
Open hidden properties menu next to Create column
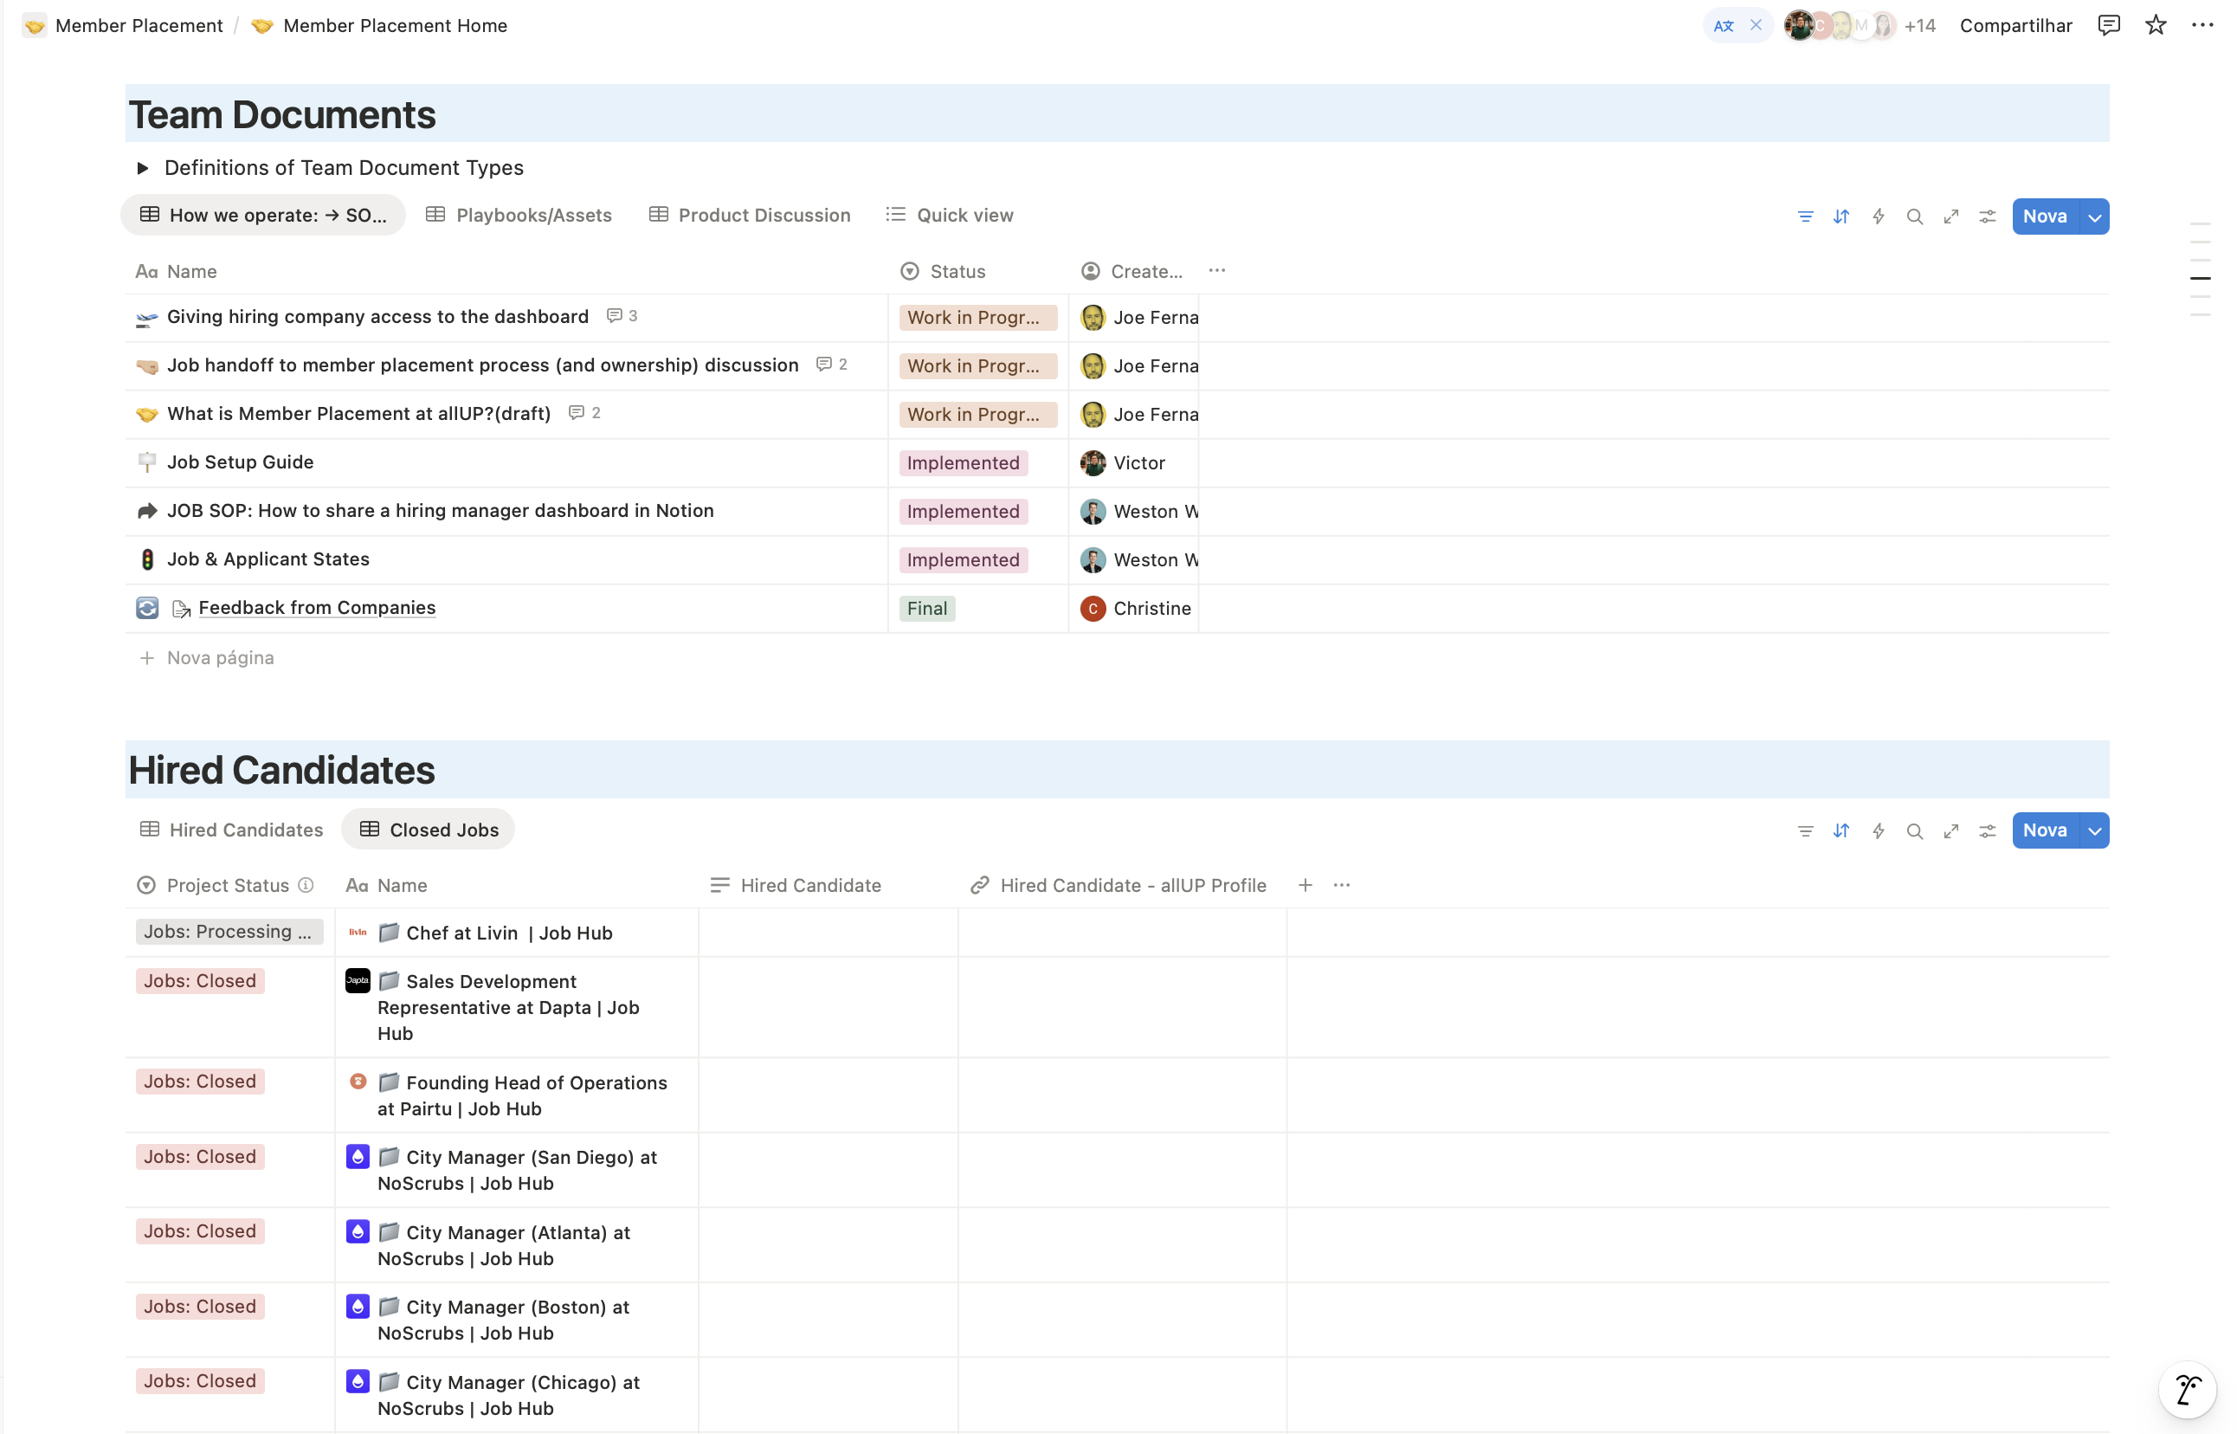coord(1216,271)
